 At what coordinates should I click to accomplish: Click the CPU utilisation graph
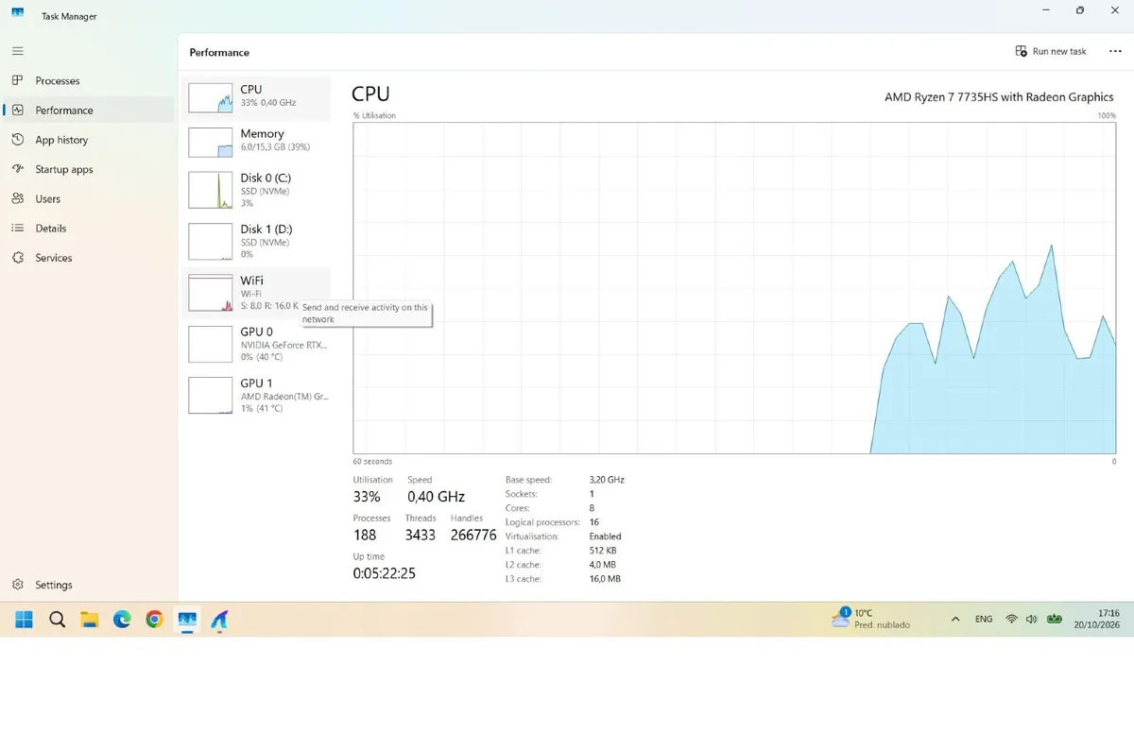click(734, 288)
